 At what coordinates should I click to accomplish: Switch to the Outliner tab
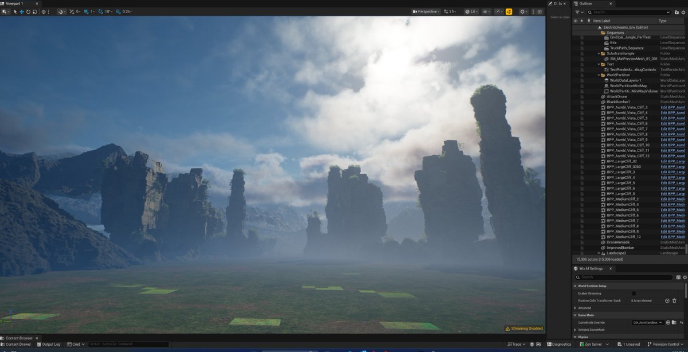(586, 3)
